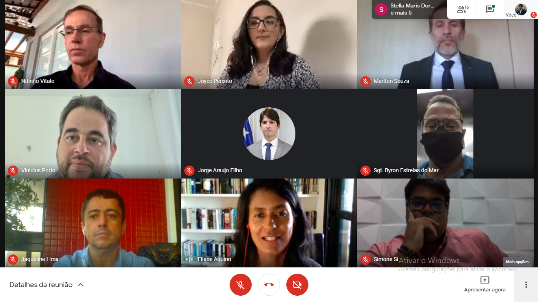Click the audio indicator beside Eliane Aquino
The width and height of the screenshot is (538, 302).
tap(189, 260)
